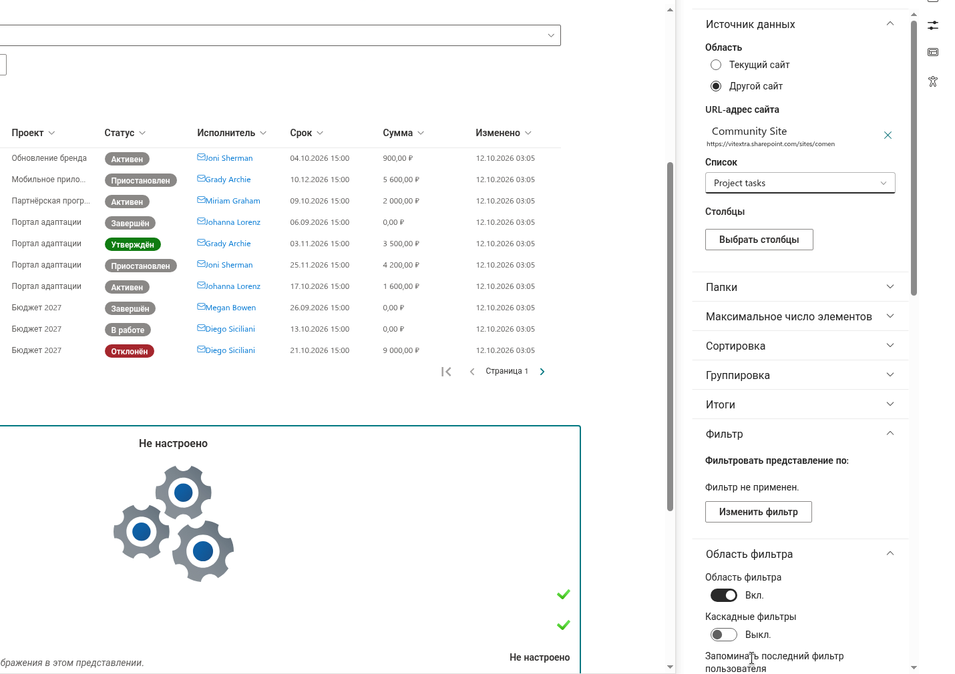The image size is (955, 674).
Task: Expand the Максимальное число элементов section
Action: click(800, 316)
